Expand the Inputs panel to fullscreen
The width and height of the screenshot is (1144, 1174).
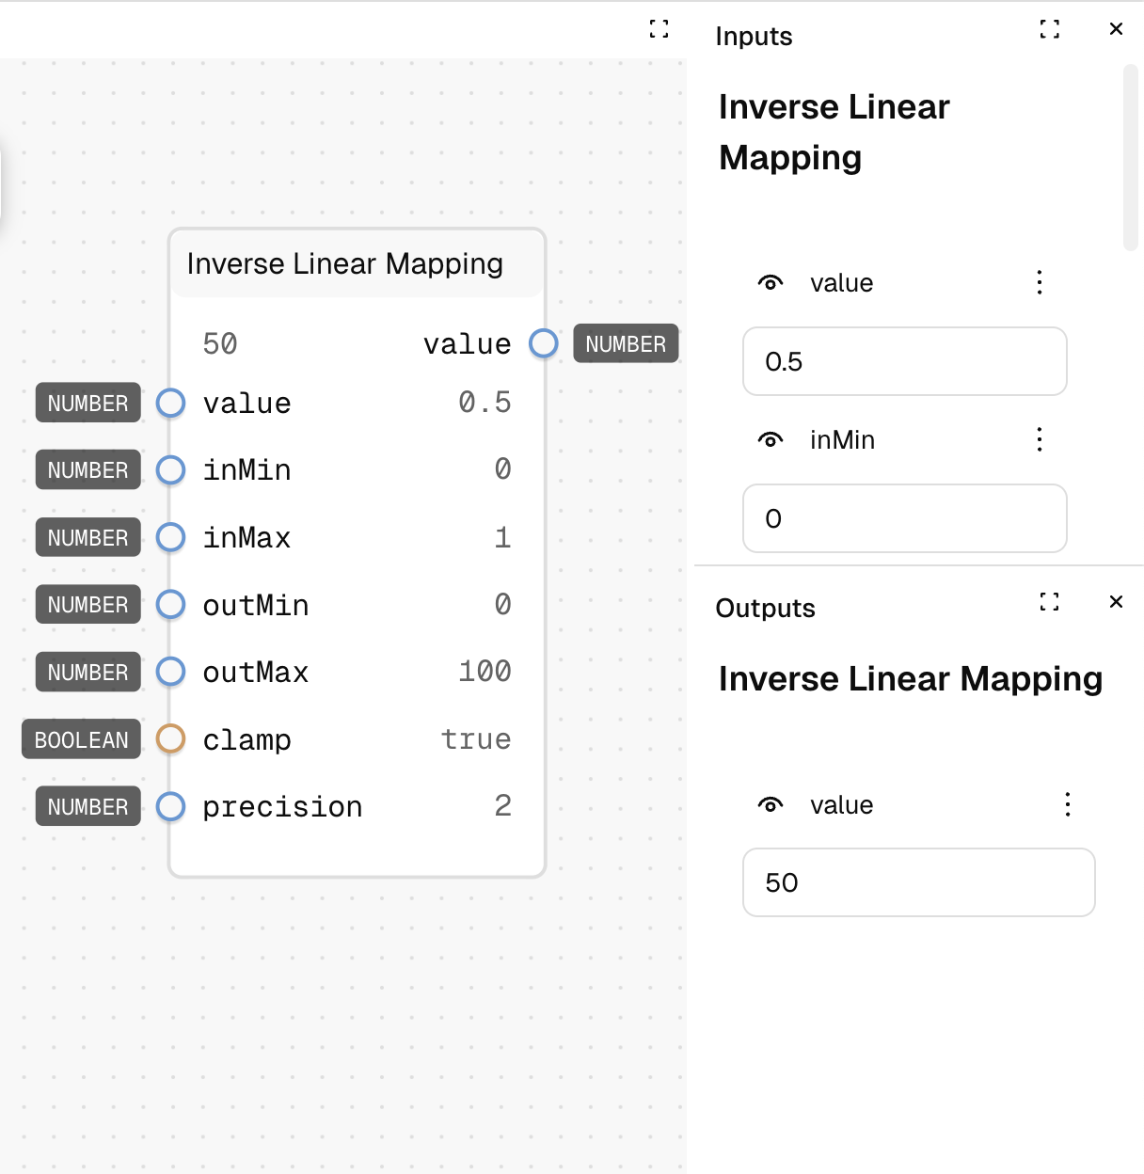(x=1050, y=29)
